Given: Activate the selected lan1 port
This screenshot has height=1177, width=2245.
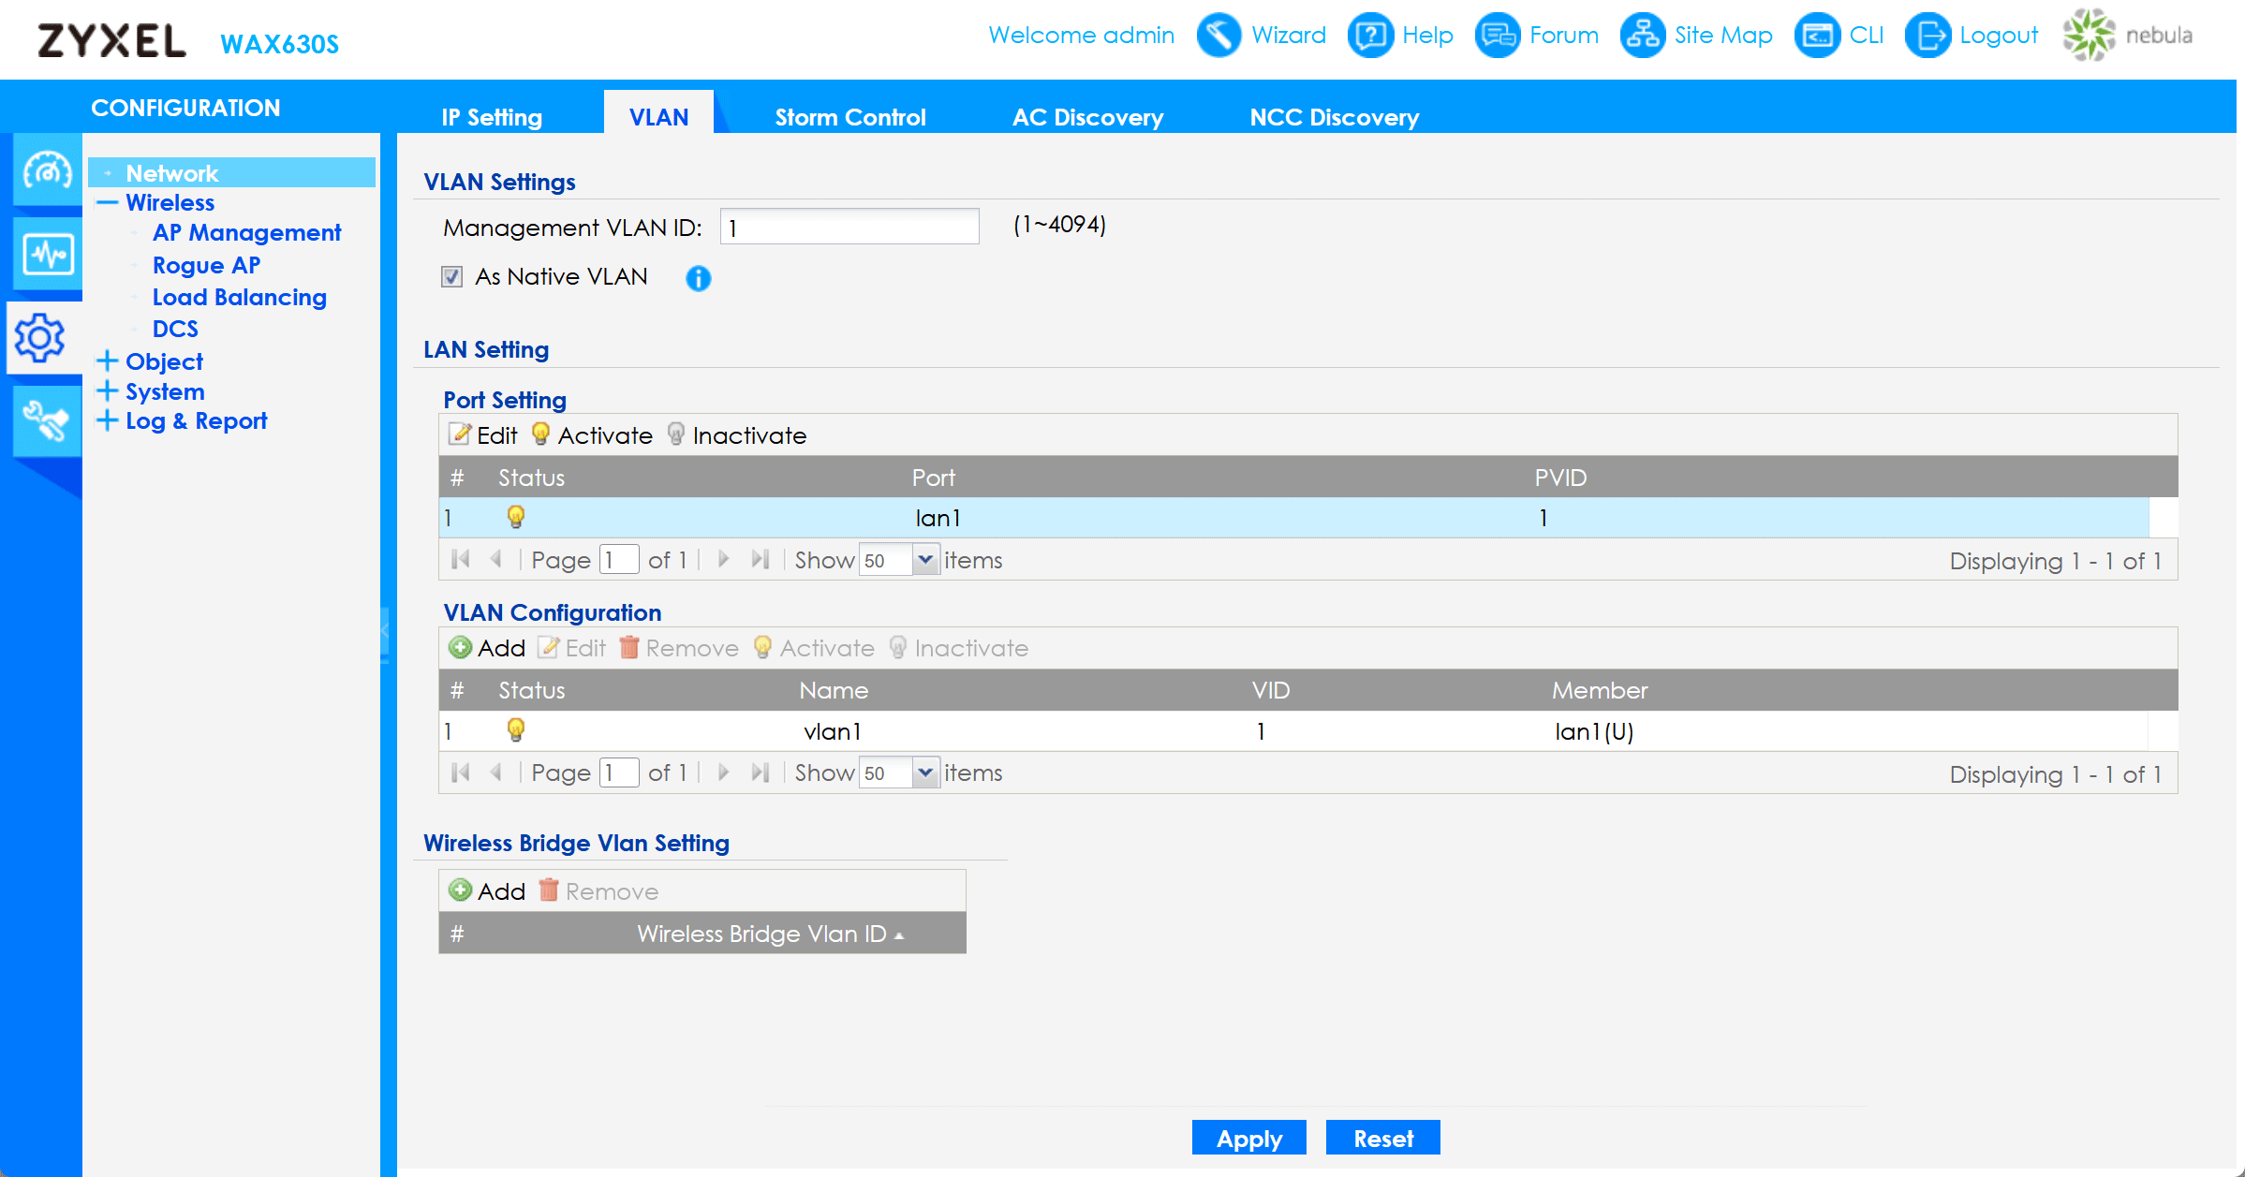Looking at the screenshot, I should click(x=592, y=435).
